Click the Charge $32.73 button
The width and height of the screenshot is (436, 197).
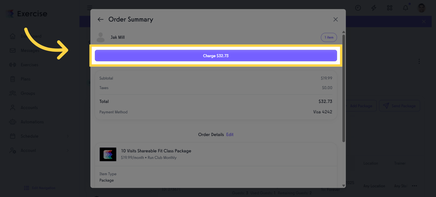click(216, 55)
